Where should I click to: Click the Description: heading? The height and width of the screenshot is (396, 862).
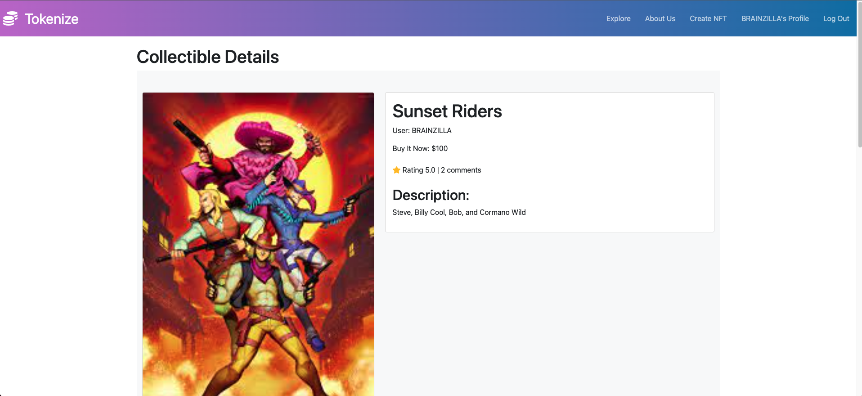click(x=431, y=195)
